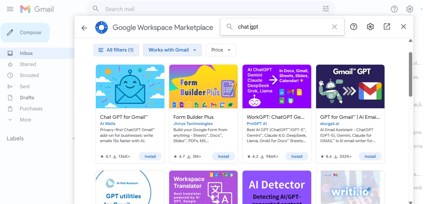The width and height of the screenshot is (424, 204).
Task: Toggle the All filters (1) chip
Action: [x=116, y=50]
